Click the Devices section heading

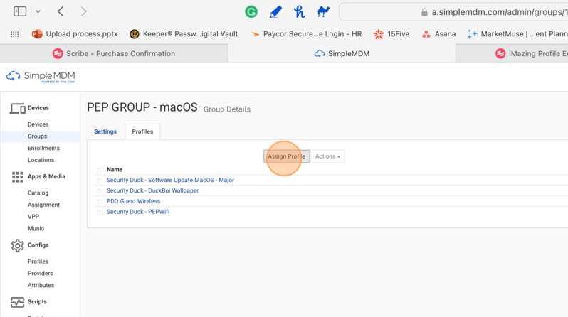point(38,108)
